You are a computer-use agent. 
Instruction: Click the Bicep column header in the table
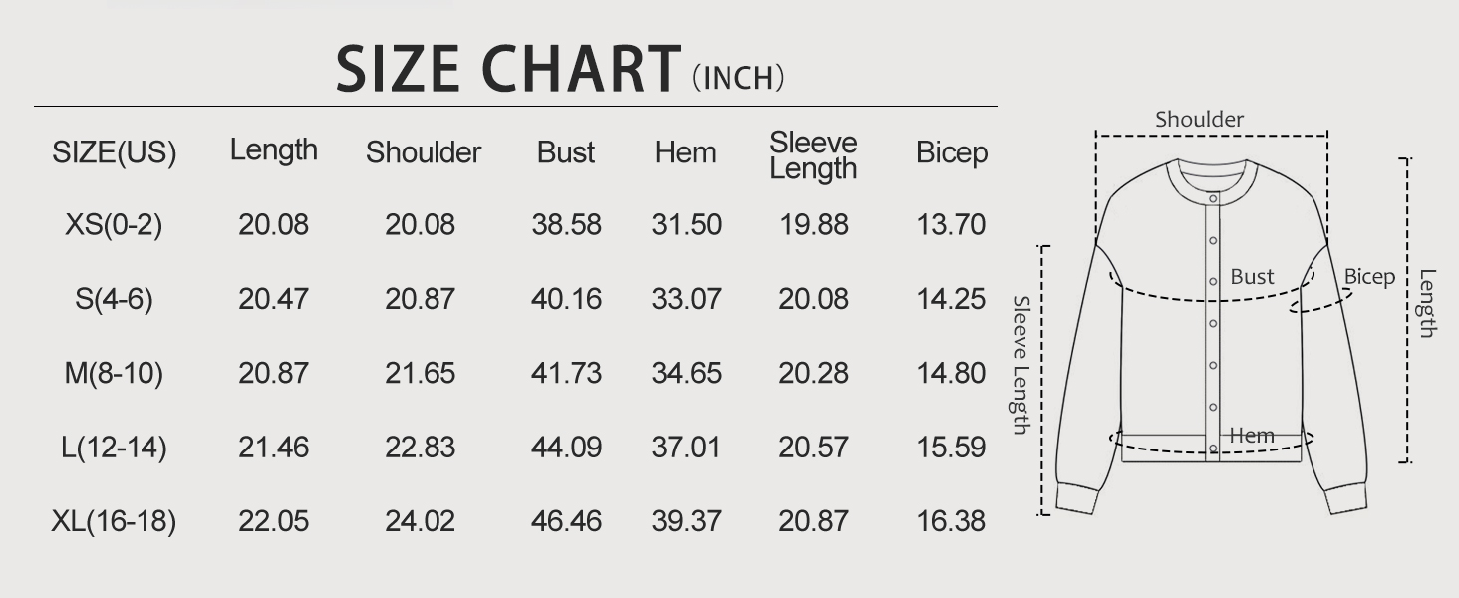[952, 152]
